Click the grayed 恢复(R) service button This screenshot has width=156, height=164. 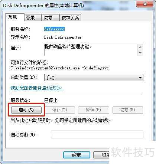[x=128, y=110]
